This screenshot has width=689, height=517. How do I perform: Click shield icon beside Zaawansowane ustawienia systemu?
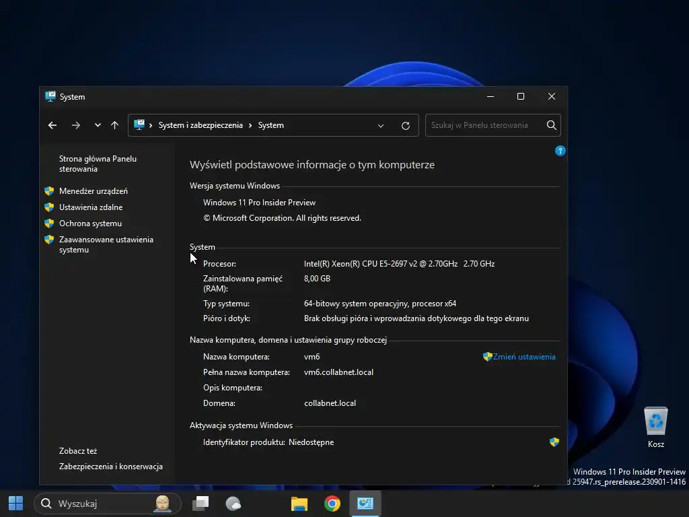(x=49, y=240)
